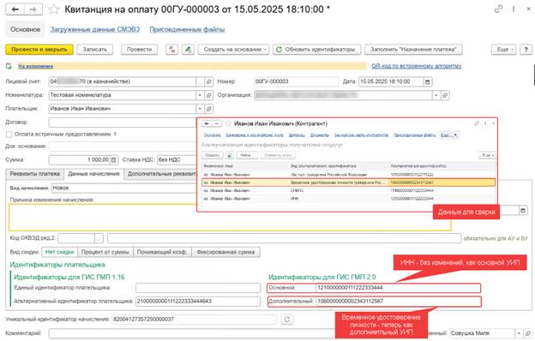The height and width of the screenshot is (341, 535).
Task: Click Создать in the Контрагент window
Action: tap(213, 155)
